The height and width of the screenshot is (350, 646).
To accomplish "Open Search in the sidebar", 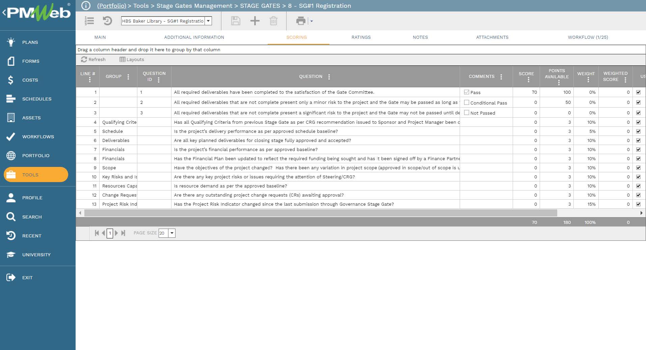I will [x=38, y=217].
